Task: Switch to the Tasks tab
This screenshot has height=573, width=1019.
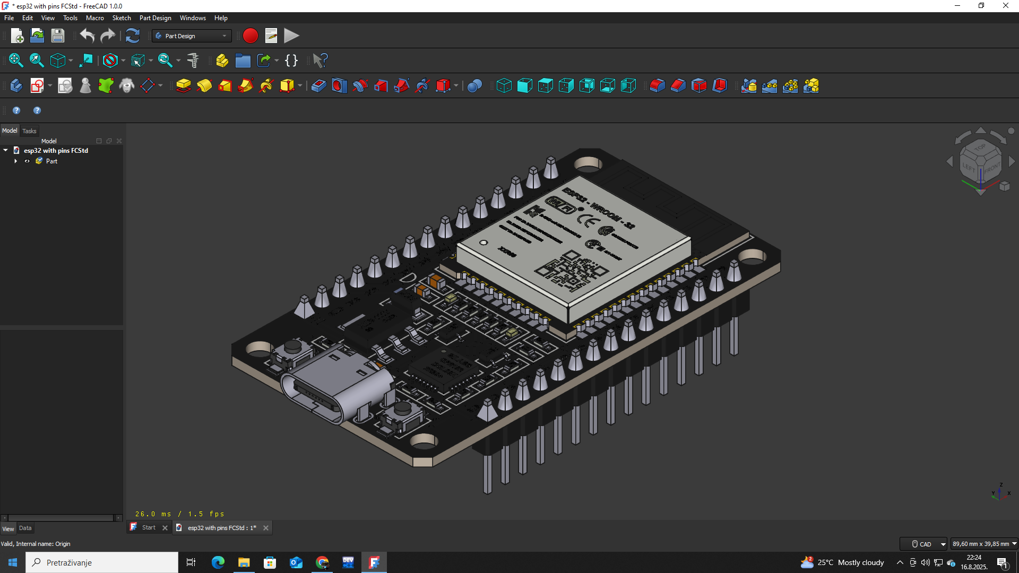Action: tap(29, 131)
